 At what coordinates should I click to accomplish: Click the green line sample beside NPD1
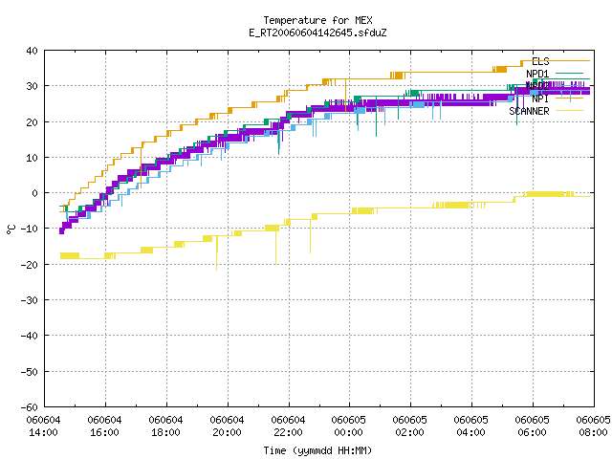(569, 73)
